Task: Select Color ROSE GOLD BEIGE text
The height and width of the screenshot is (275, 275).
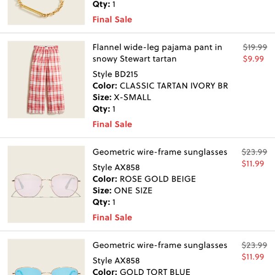Action: 144,179
